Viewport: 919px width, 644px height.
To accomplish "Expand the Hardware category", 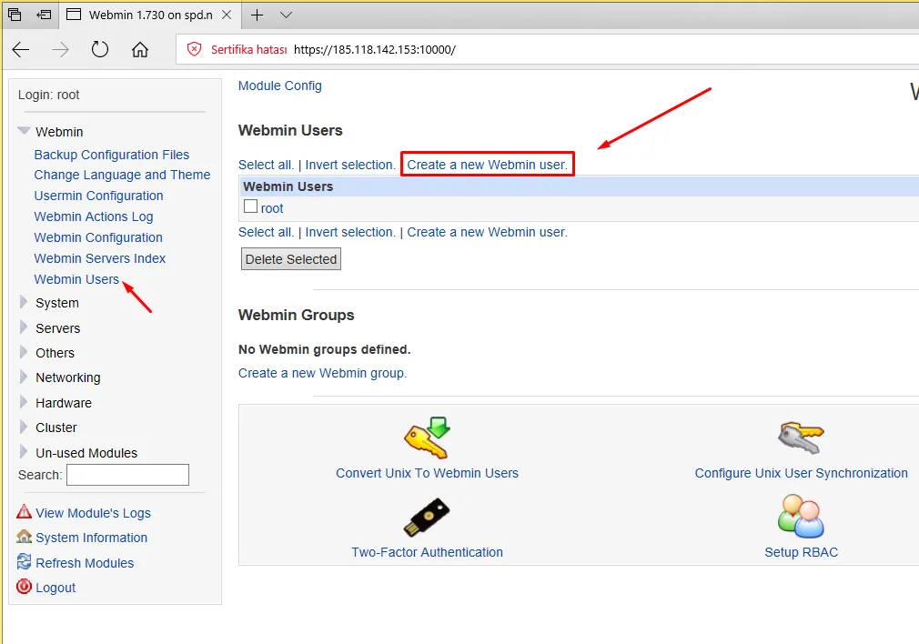I will (24, 402).
